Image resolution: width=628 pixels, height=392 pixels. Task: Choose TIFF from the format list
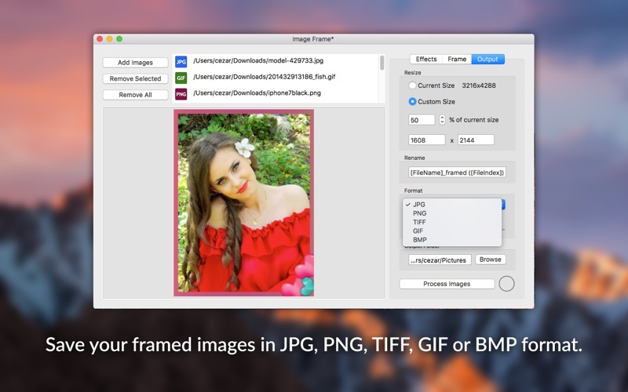click(x=420, y=222)
